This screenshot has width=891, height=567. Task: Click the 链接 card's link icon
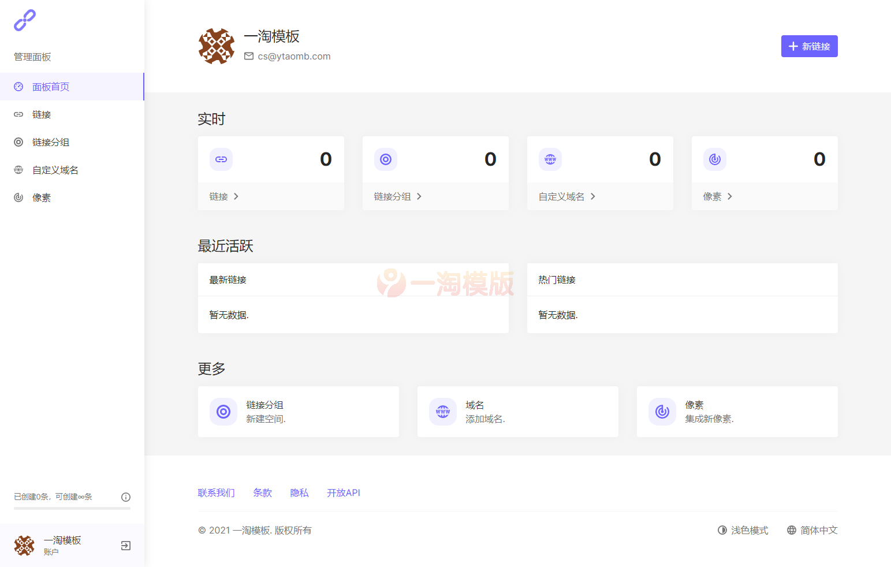tap(221, 159)
